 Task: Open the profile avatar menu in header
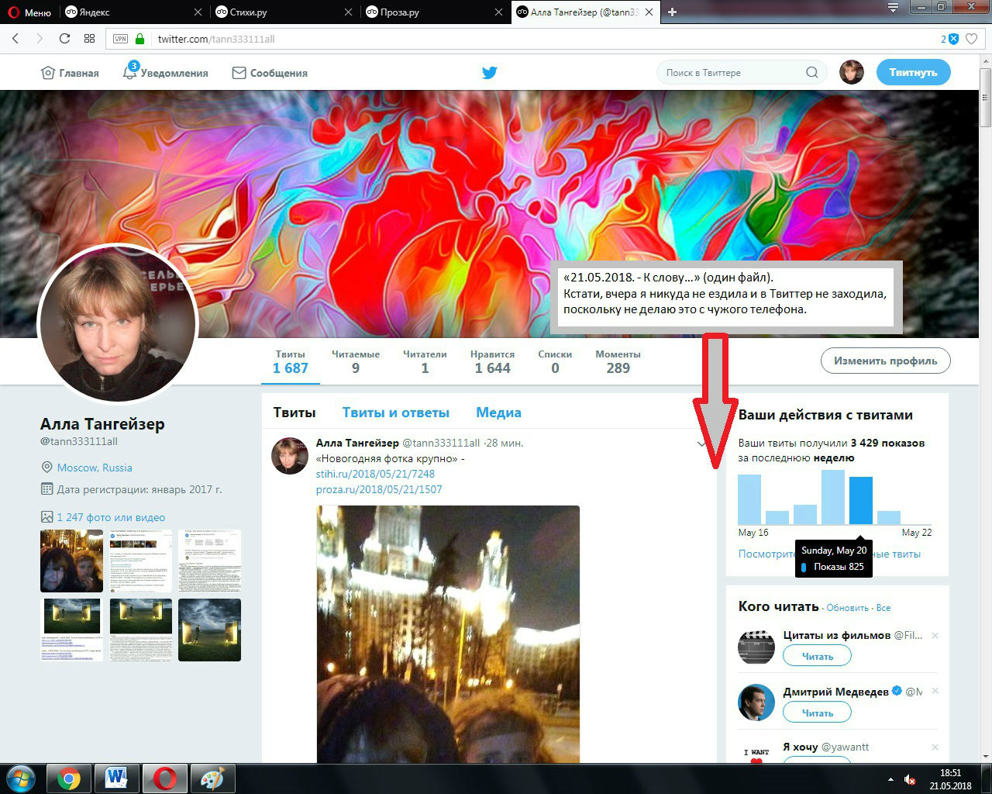(x=852, y=73)
